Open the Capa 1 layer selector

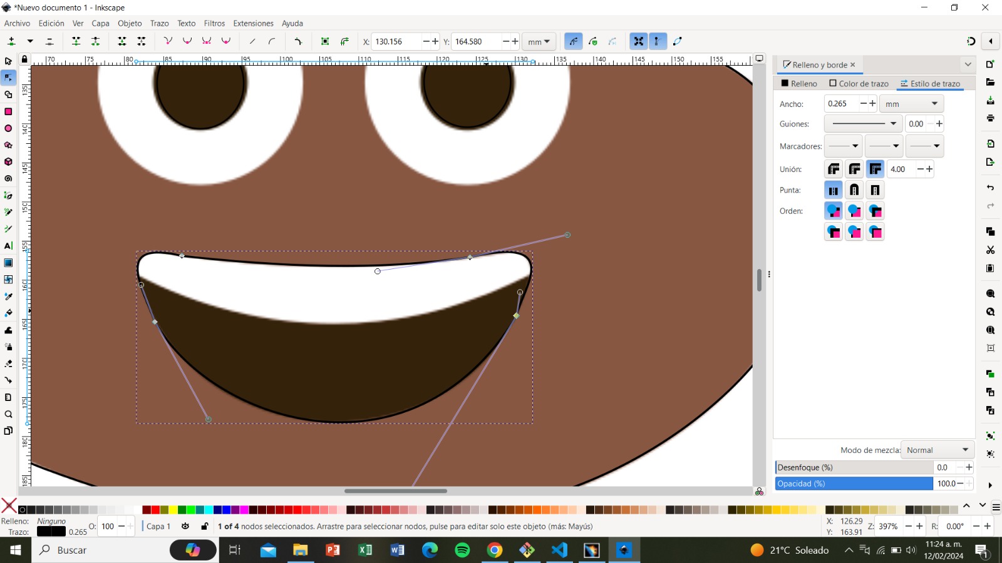[x=158, y=526]
